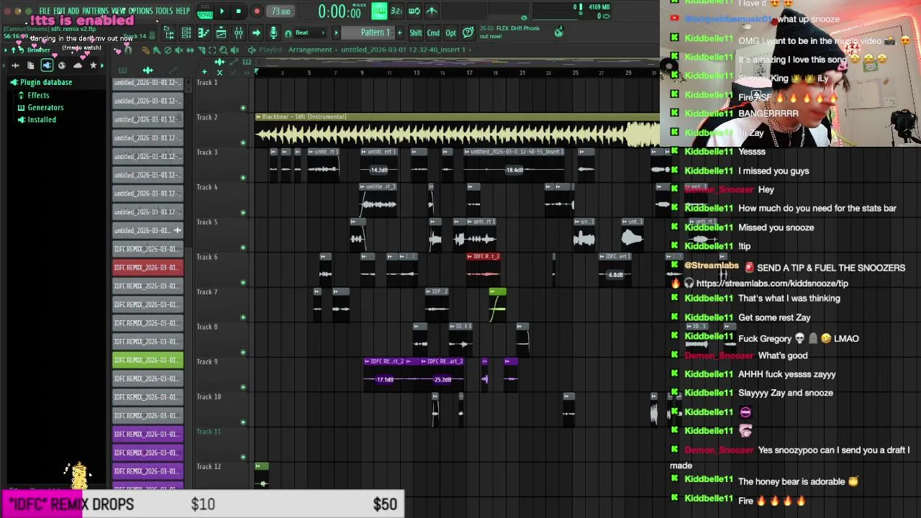Open the pattern menu arrow before Pattern 1

(336, 32)
